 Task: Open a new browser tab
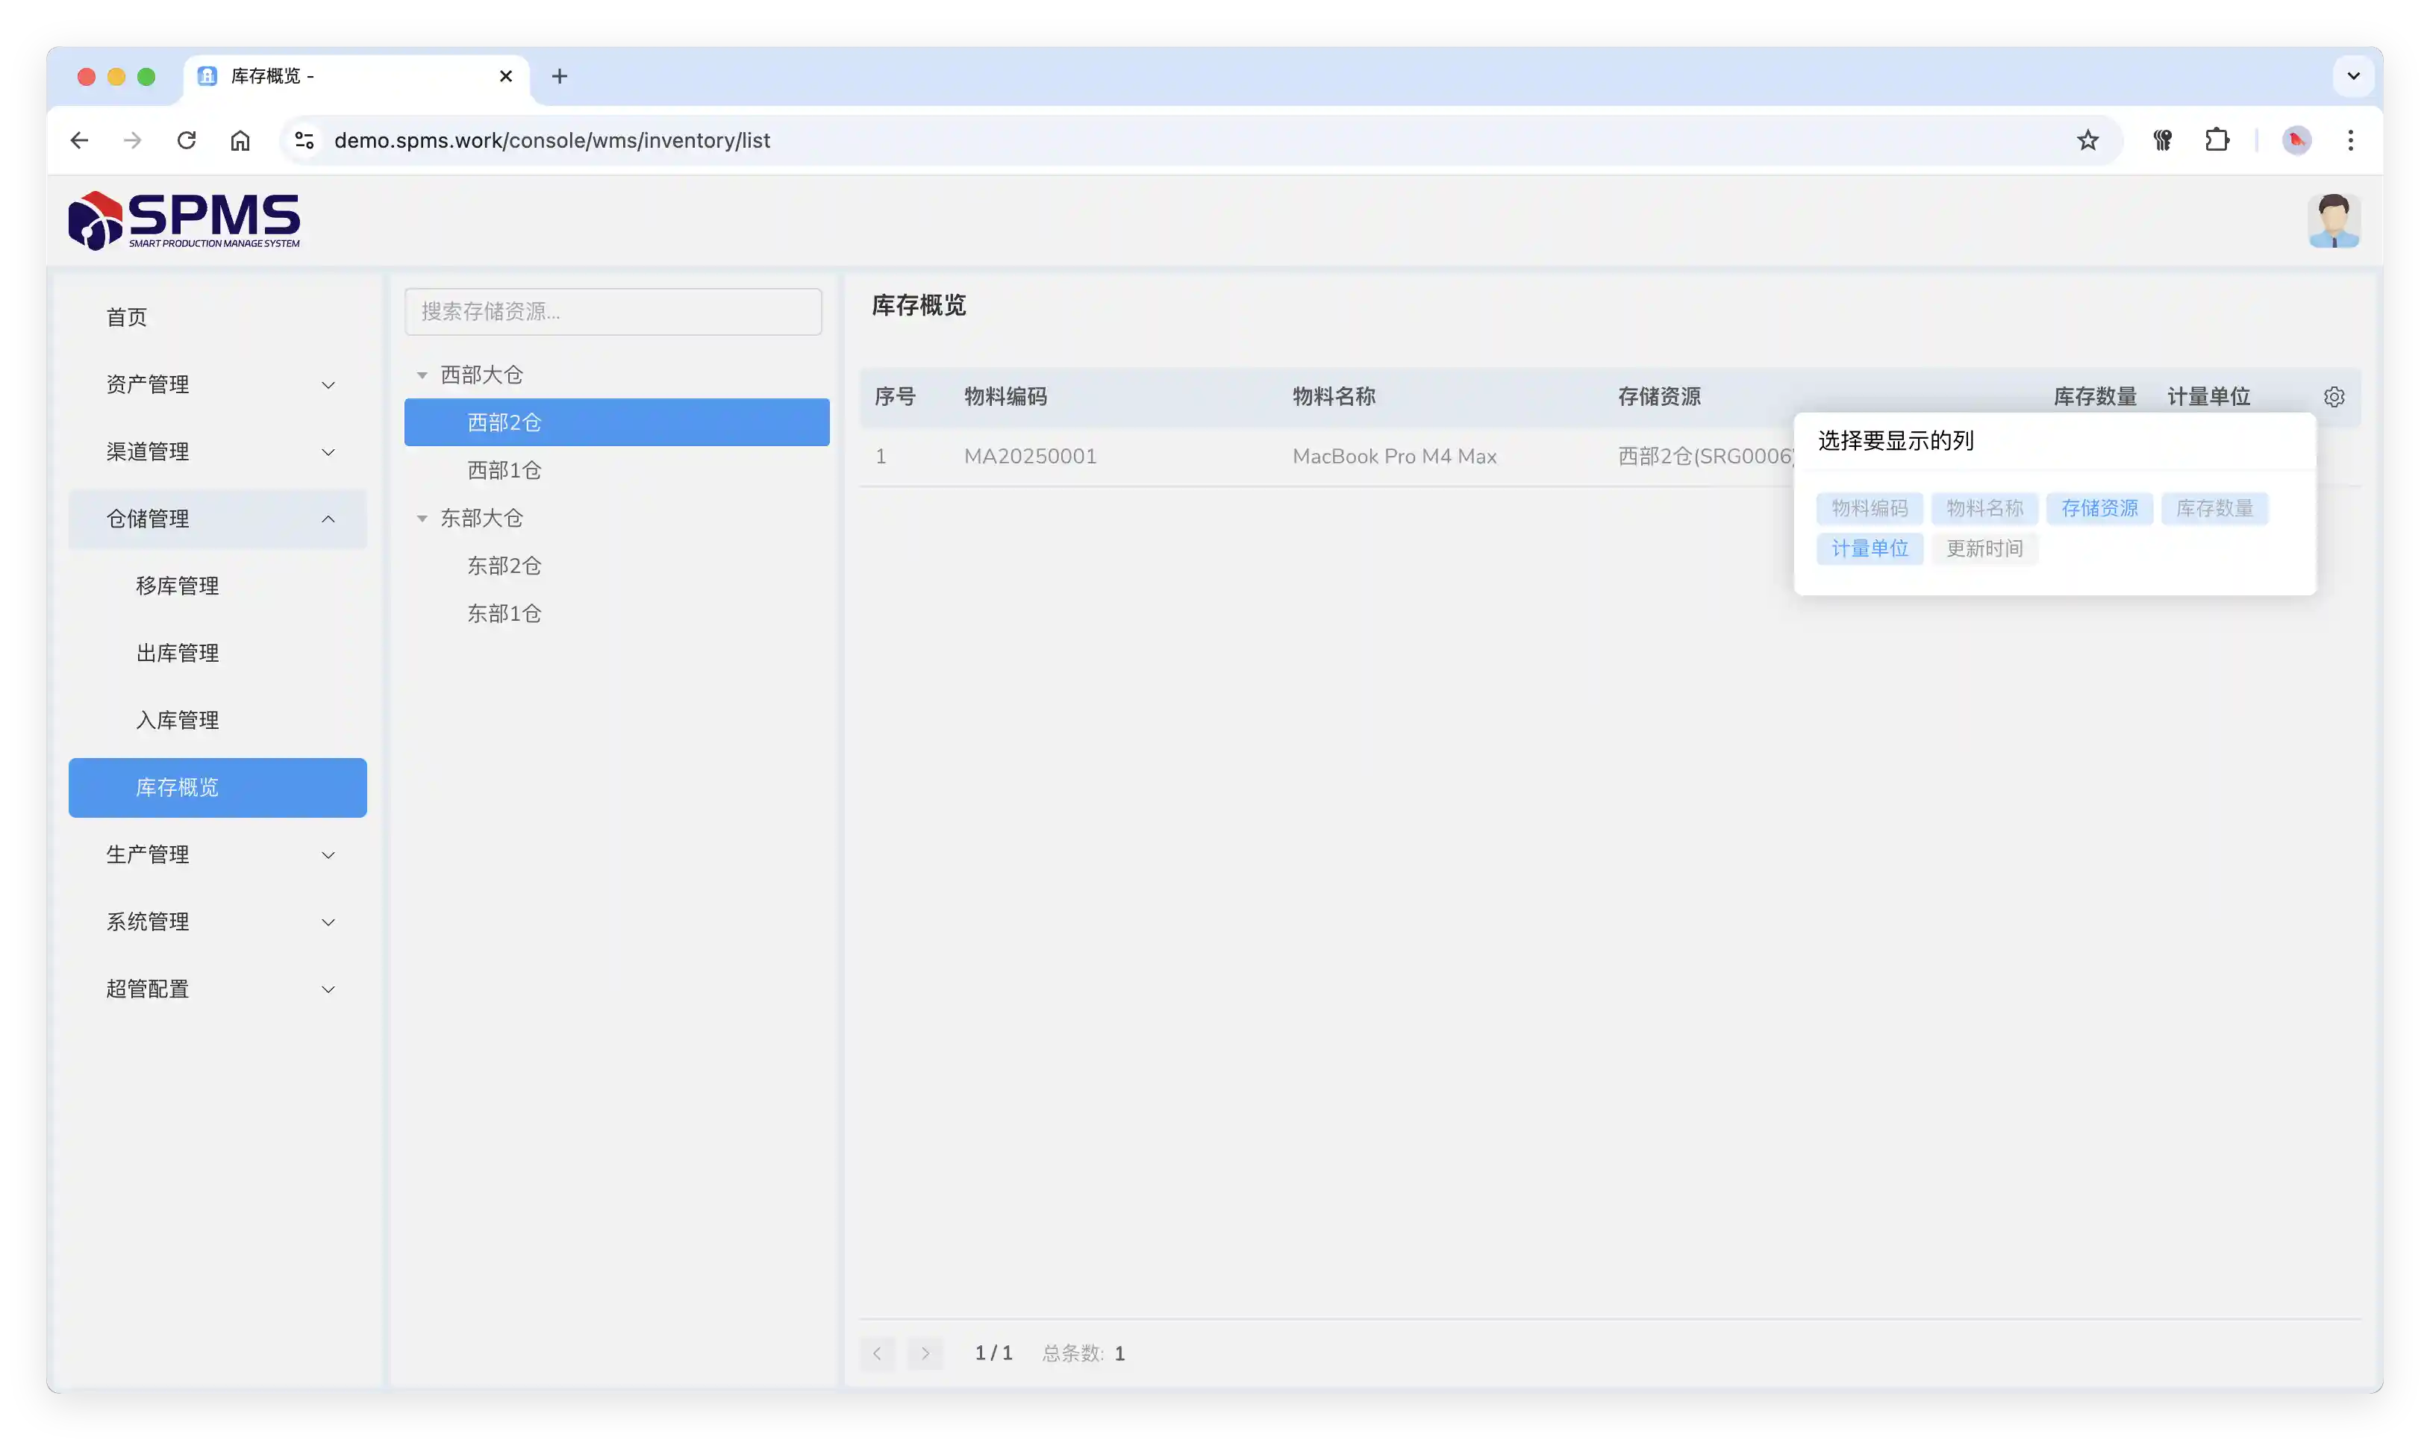click(560, 75)
